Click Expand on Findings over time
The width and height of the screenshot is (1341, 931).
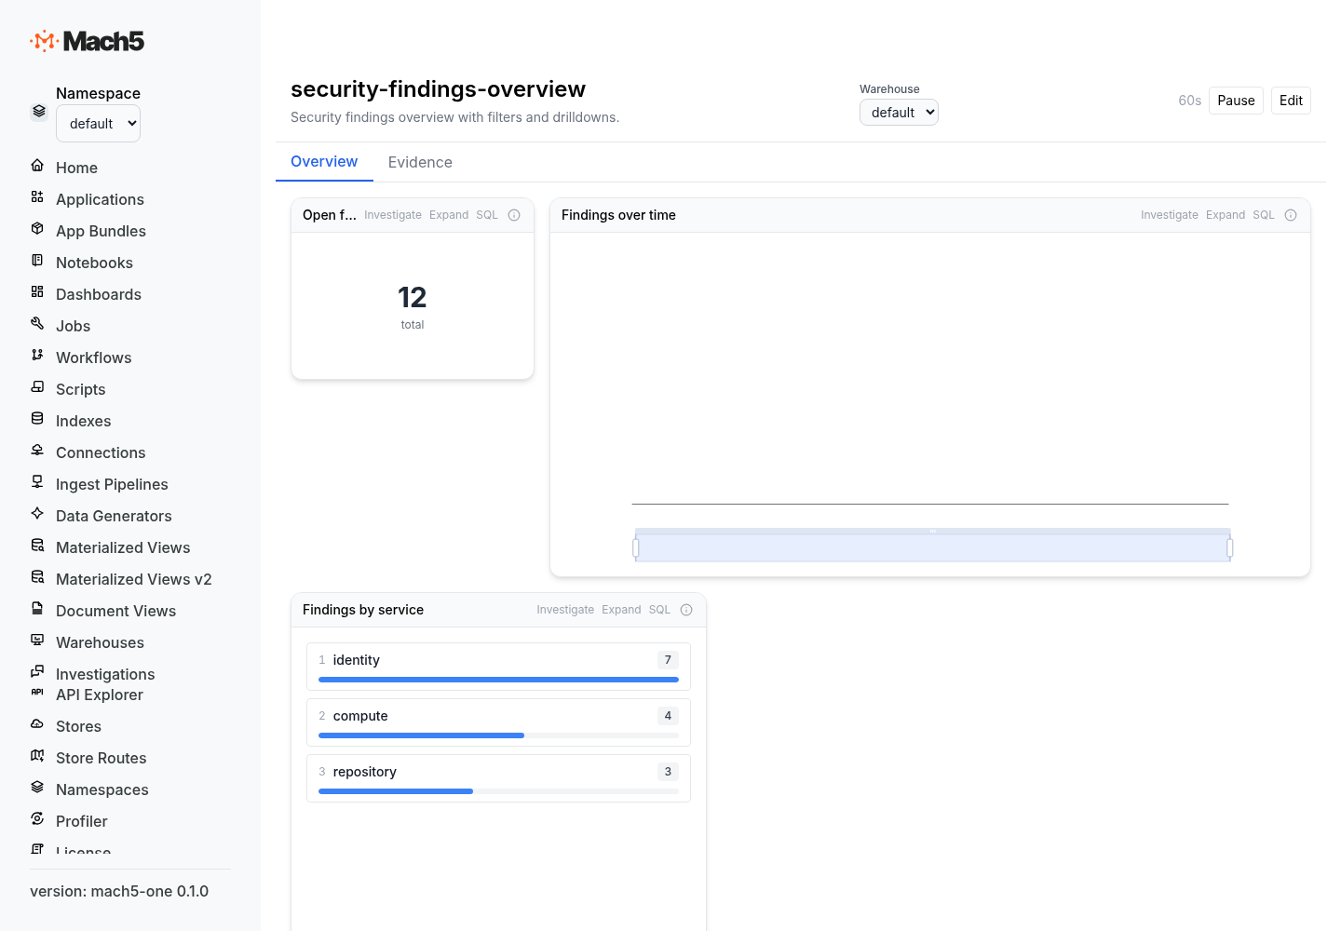pyautogui.click(x=1226, y=215)
